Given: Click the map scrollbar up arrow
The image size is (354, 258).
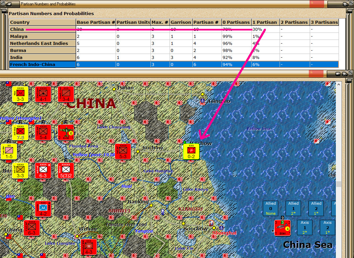Looking at the screenshot, I should coord(339,84).
